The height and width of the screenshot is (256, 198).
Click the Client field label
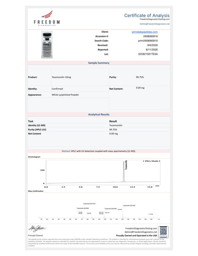tap(105, 32)
